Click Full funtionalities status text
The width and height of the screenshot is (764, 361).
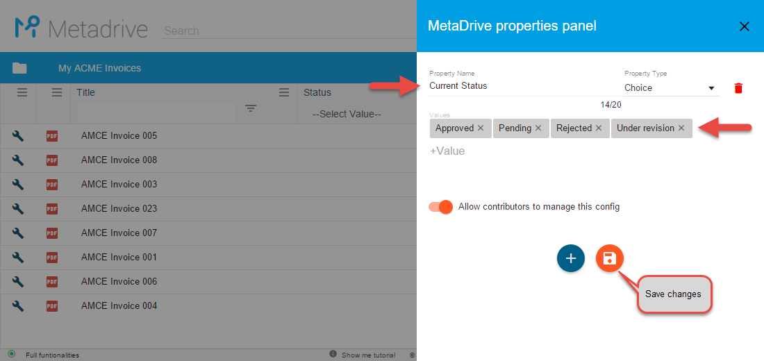point(52,355)
